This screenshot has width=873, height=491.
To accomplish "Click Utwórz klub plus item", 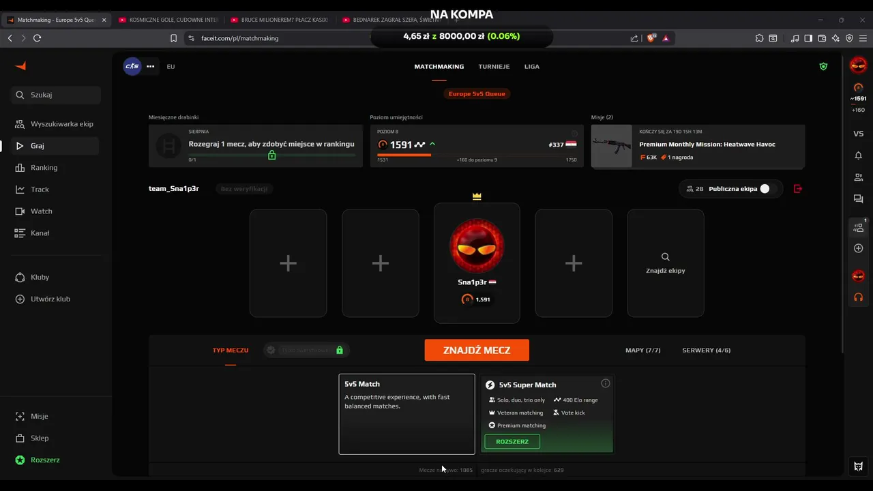I will coord(55,299).
